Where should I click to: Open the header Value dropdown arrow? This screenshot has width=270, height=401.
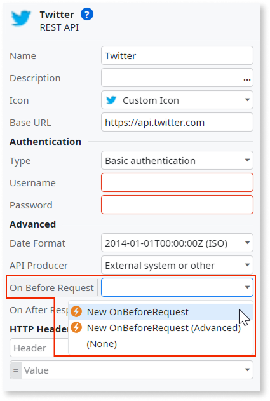tap(247, 370)
